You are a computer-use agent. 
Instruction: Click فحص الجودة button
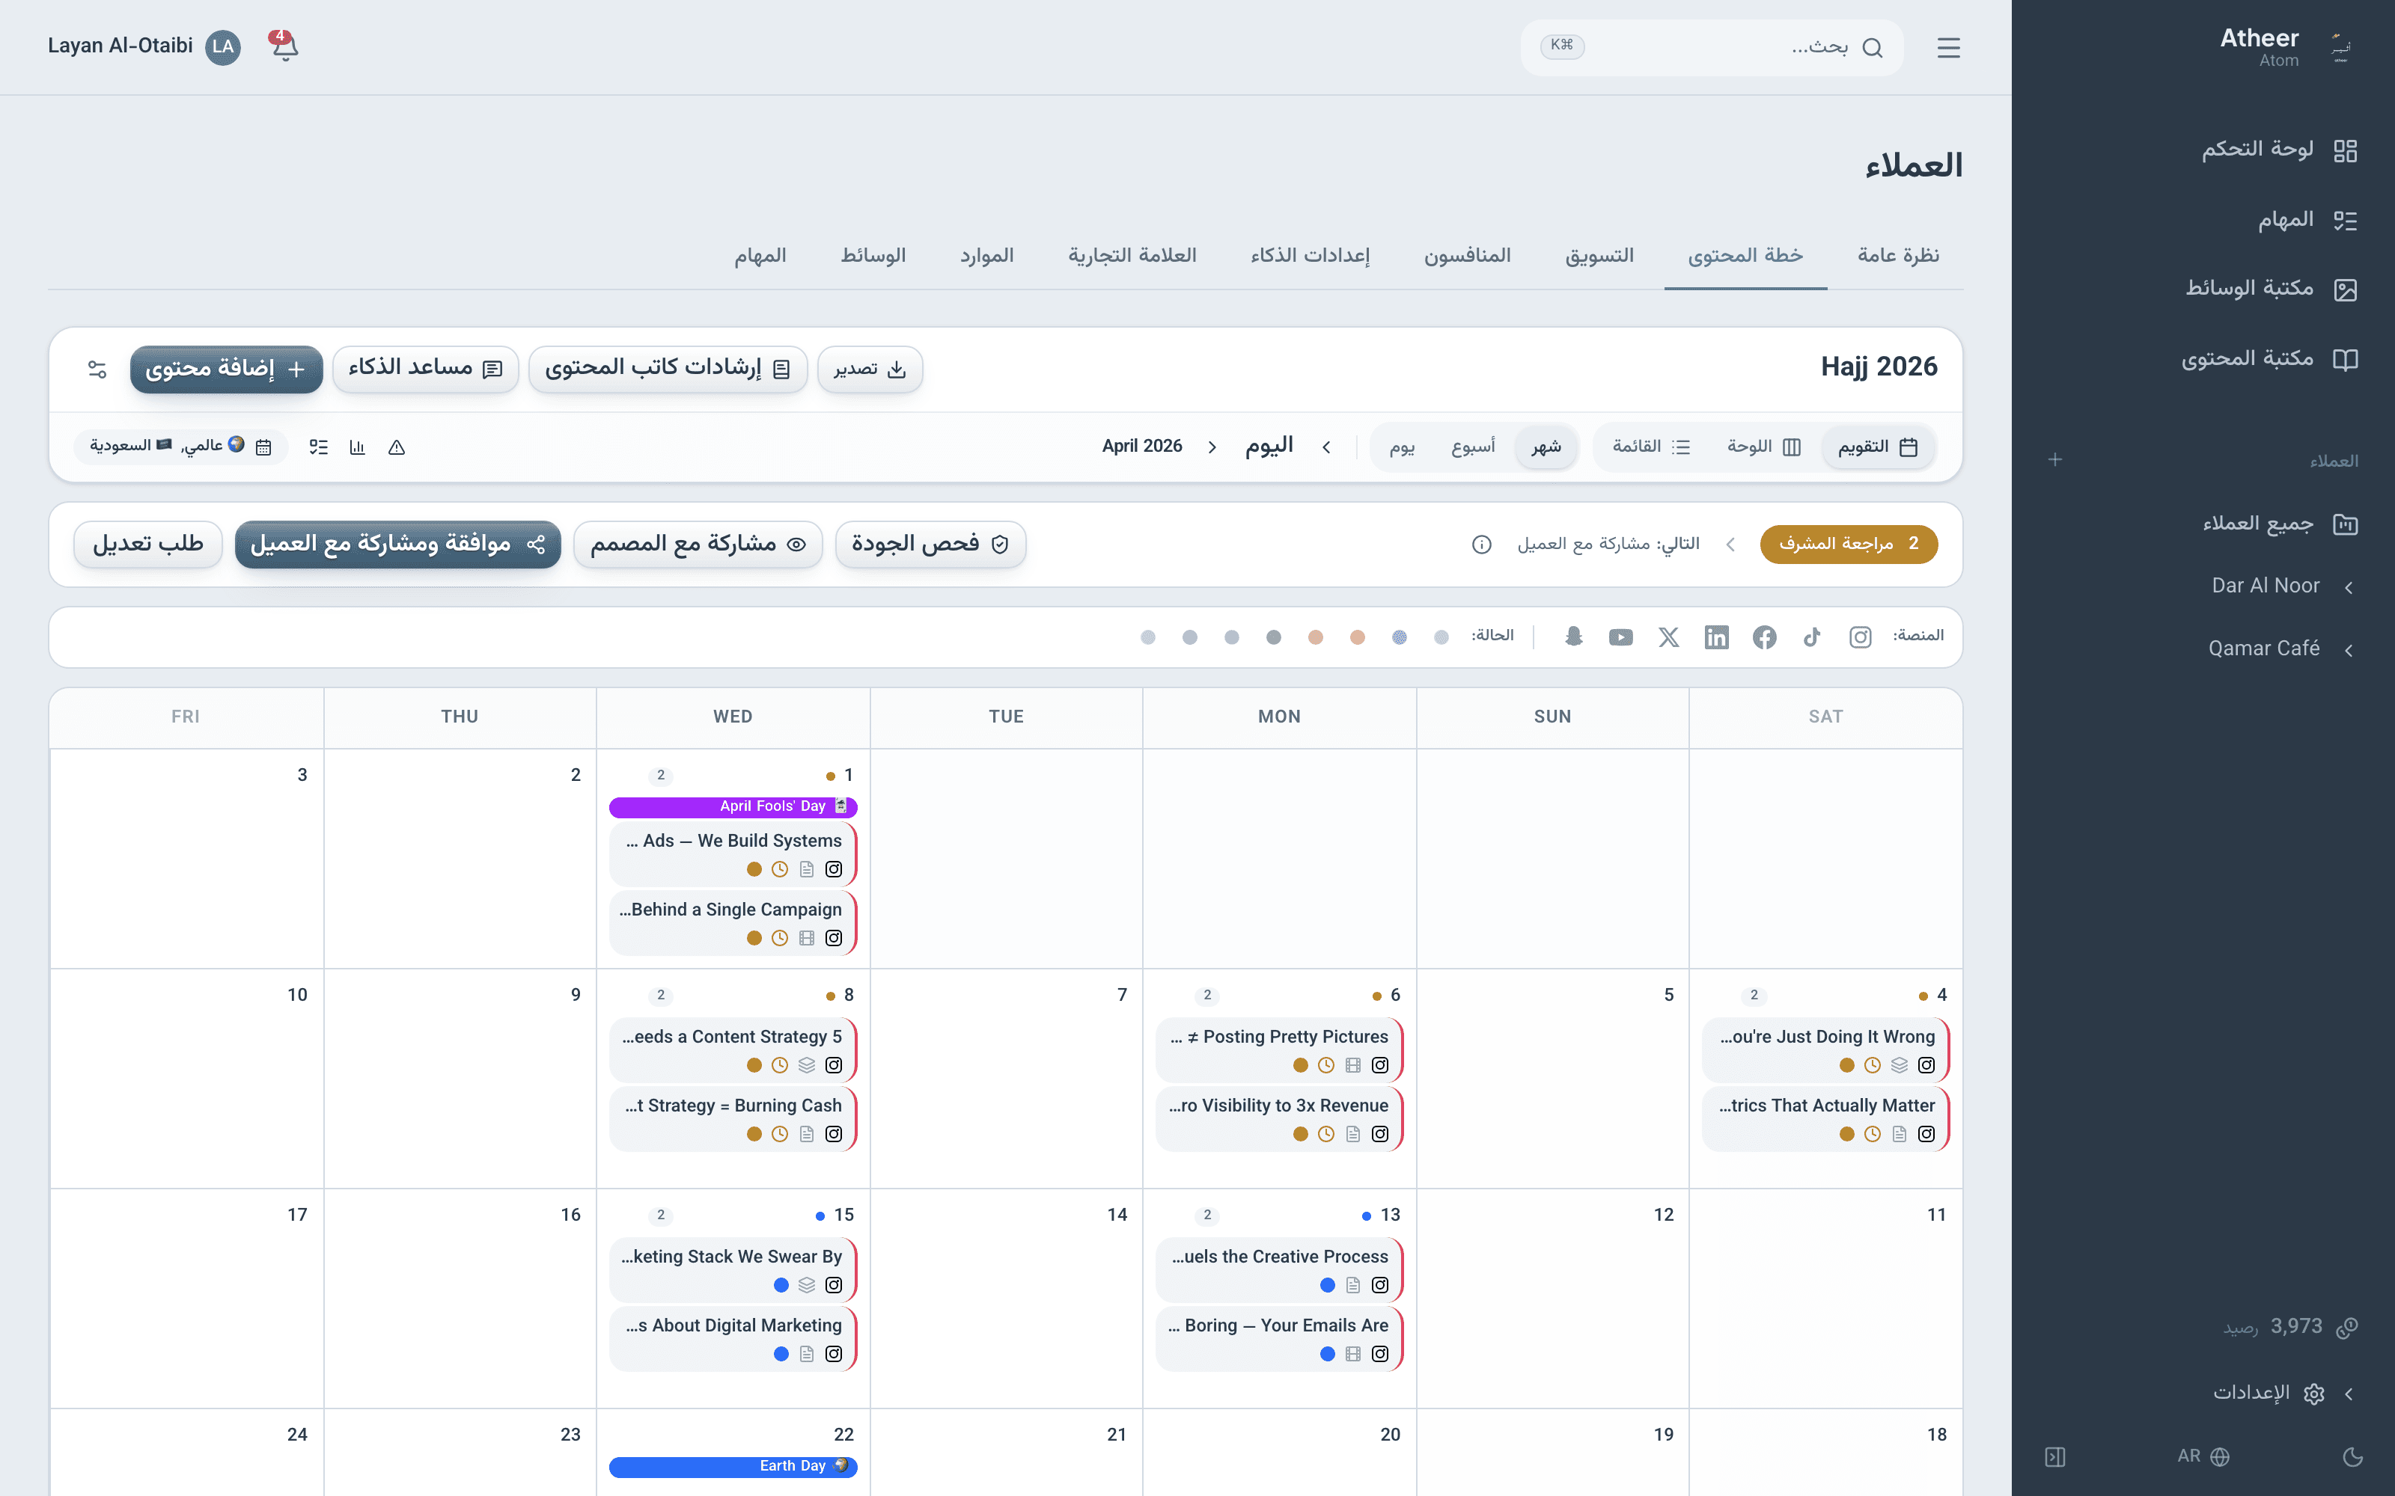[x=930, y=545]
